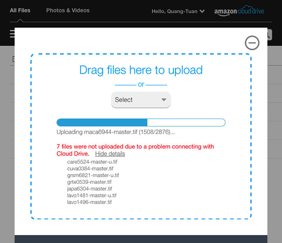Image resolution: width=282 pixels, height=243 pixels.
Task: Click the hamburger menu icon behind the dialog
Action: point(12,34)
